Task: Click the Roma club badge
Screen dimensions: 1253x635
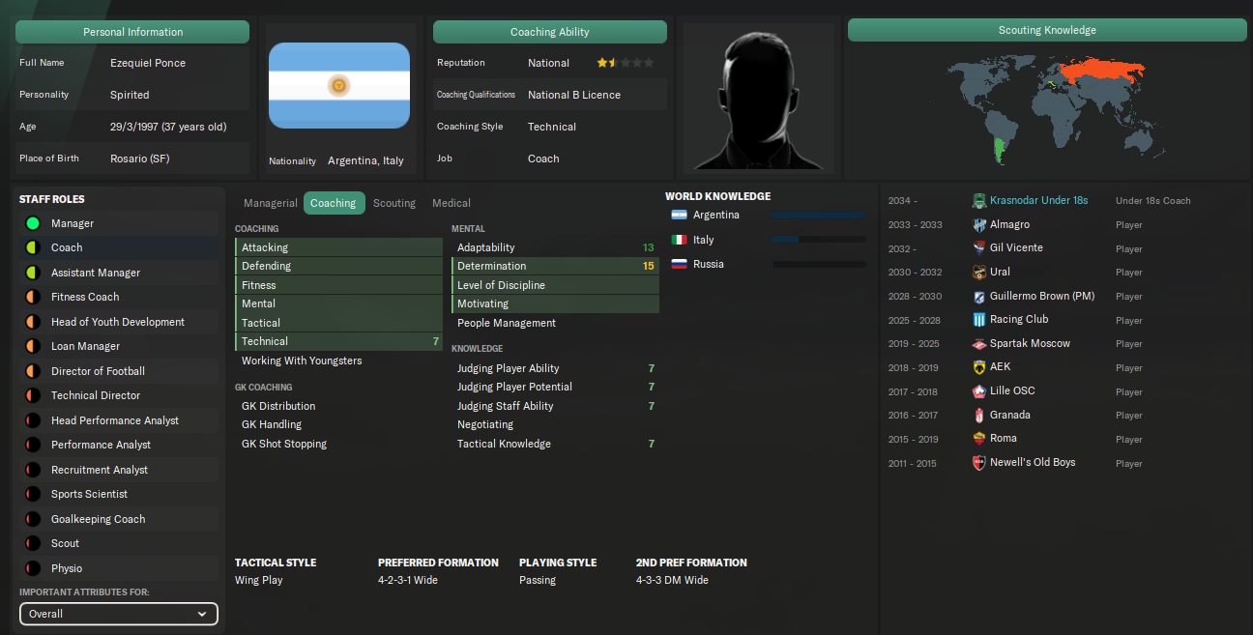Action: (979, 439)
